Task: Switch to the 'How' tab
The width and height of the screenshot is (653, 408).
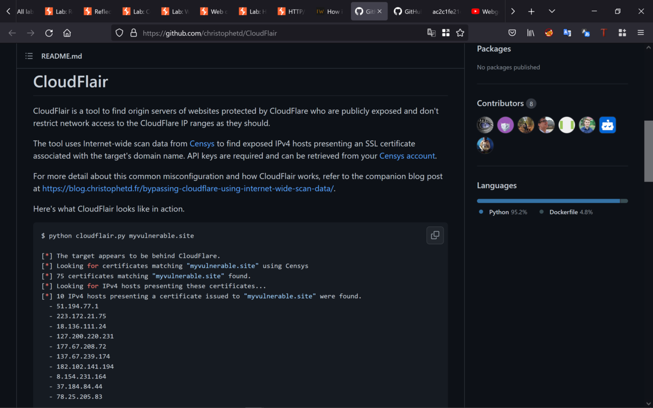Action: pos(329,11)
